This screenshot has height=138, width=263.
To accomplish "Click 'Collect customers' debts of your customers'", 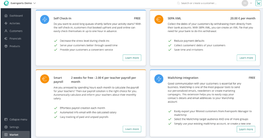I will 200,45.
